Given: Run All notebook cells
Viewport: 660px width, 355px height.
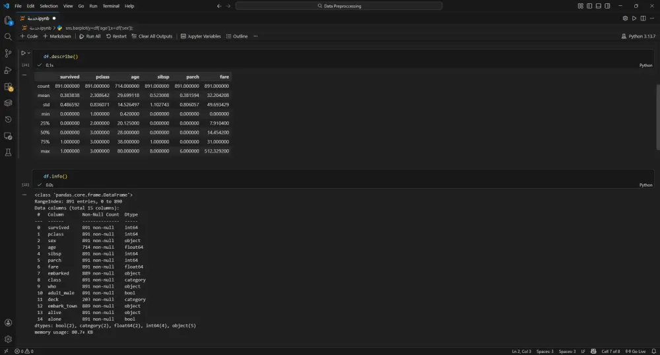Looking at the screenshot, I should [90, 36].
